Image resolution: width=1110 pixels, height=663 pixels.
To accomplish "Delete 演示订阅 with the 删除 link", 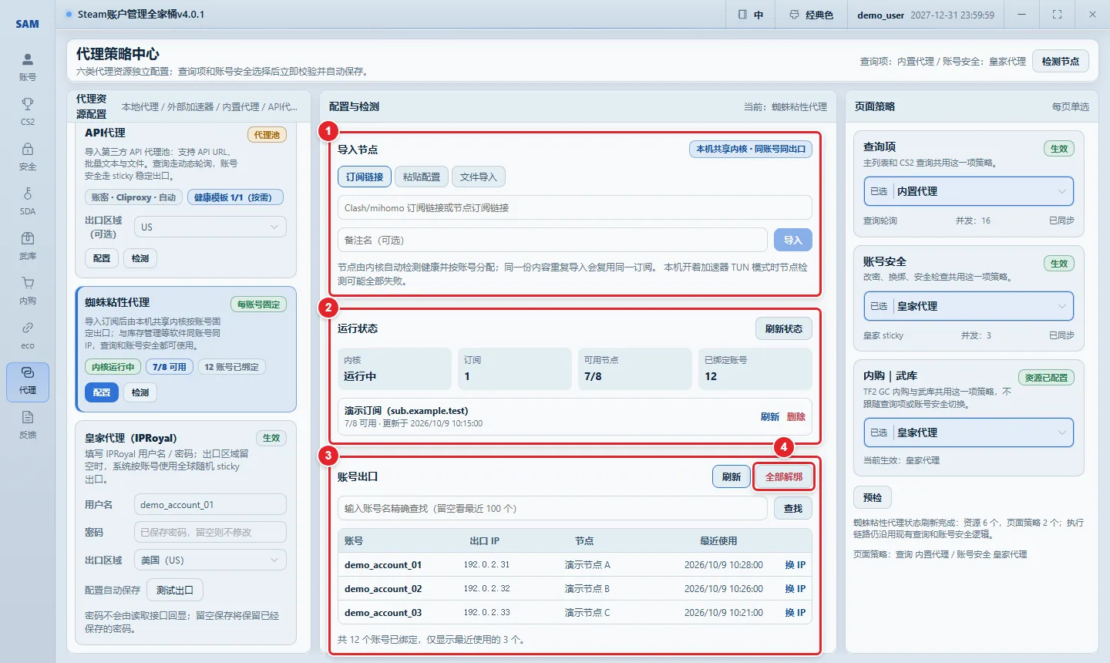I will (796, 416).
